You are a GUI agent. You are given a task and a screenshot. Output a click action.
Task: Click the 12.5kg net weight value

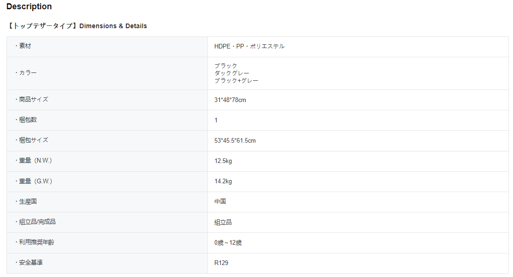(223, 161)
